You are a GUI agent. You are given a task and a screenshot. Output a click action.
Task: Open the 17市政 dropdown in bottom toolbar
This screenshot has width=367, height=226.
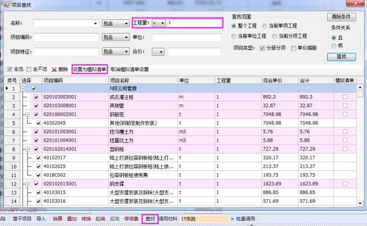(x=232, y=219)
